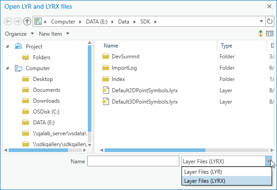The image size is (277, 190).
Task: Click the file list scroll right arrow
Action: [272, 150]
